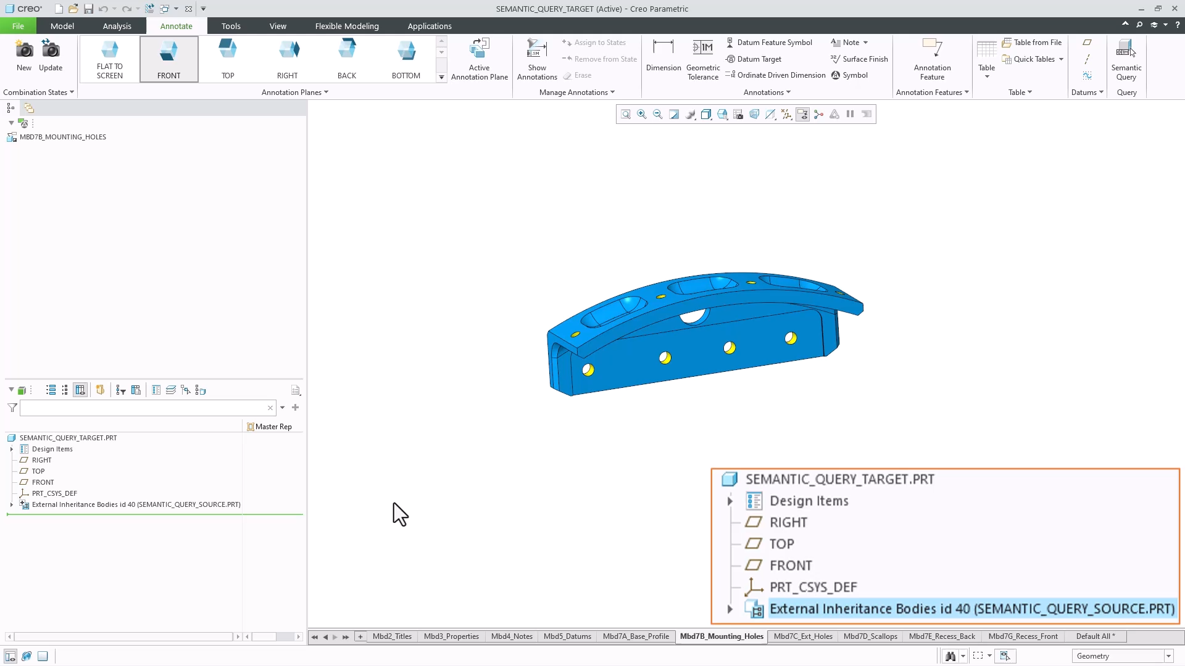The image size is (1185, 666).
Task: Open the Geometric Tolerance tool
Action: click(x=702, y=60)
